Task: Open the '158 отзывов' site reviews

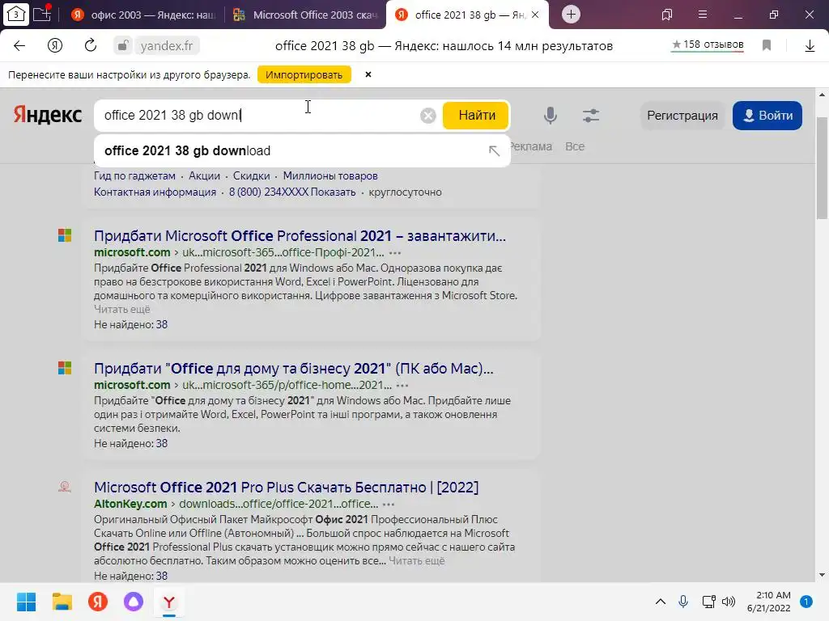Action: click(x=708, y=45)
